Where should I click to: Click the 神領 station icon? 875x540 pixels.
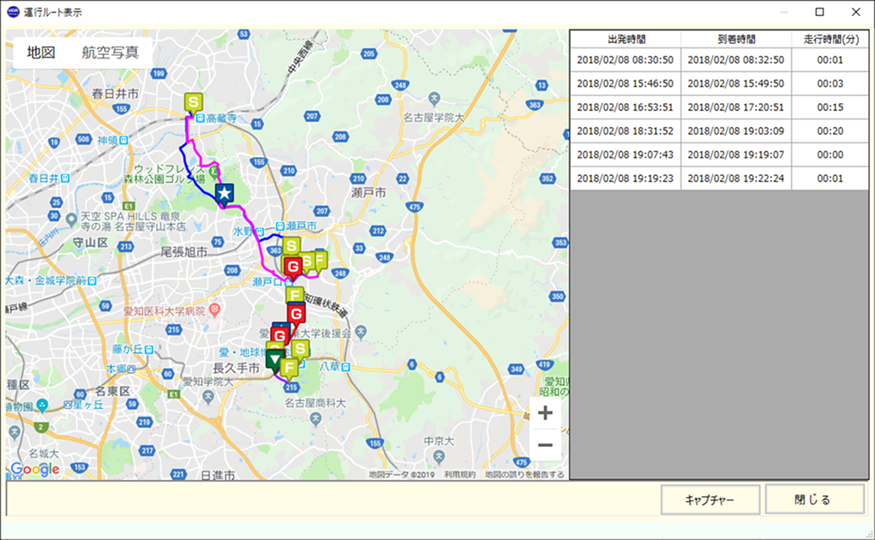pyautogui.click(x=124, y=141)
